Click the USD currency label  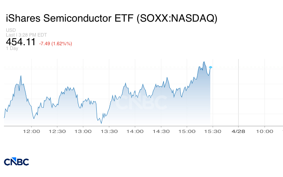pyautogui.click(x=11, y=30)
